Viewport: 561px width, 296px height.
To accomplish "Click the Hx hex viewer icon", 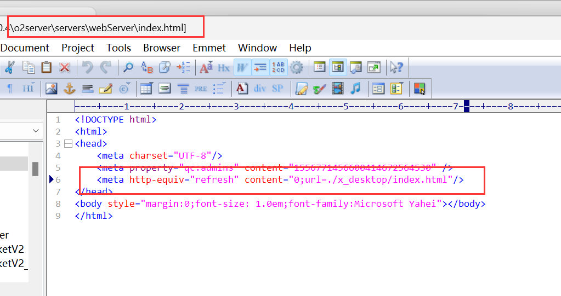I will tap(224, 67).
